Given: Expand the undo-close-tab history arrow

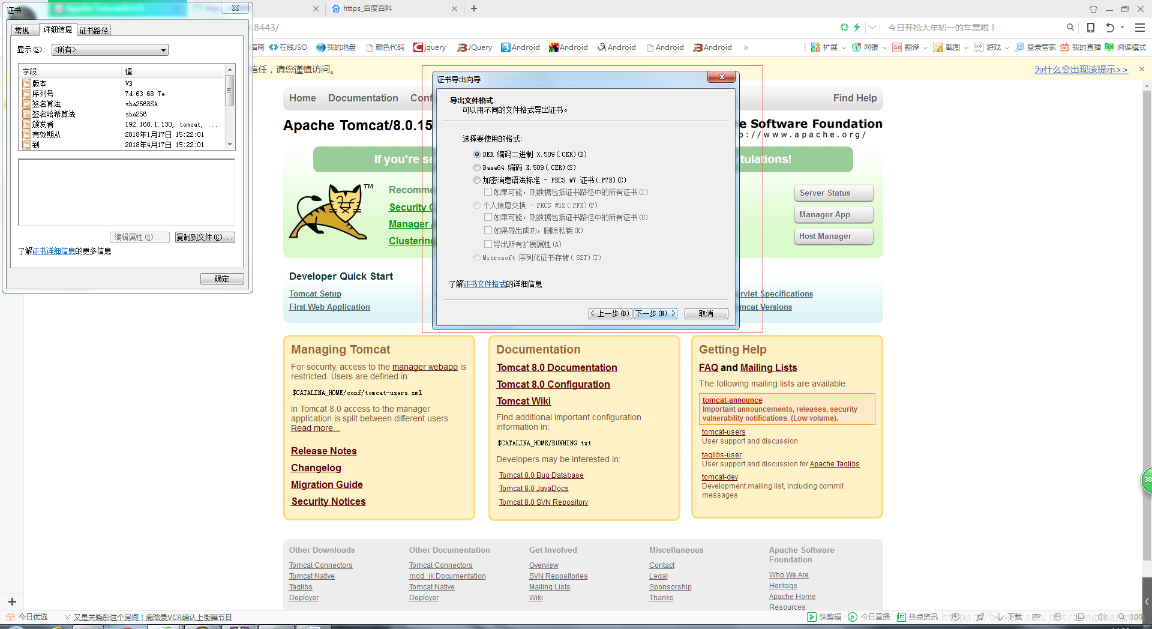Looking at the screenshot, I should click(1122, 28).
